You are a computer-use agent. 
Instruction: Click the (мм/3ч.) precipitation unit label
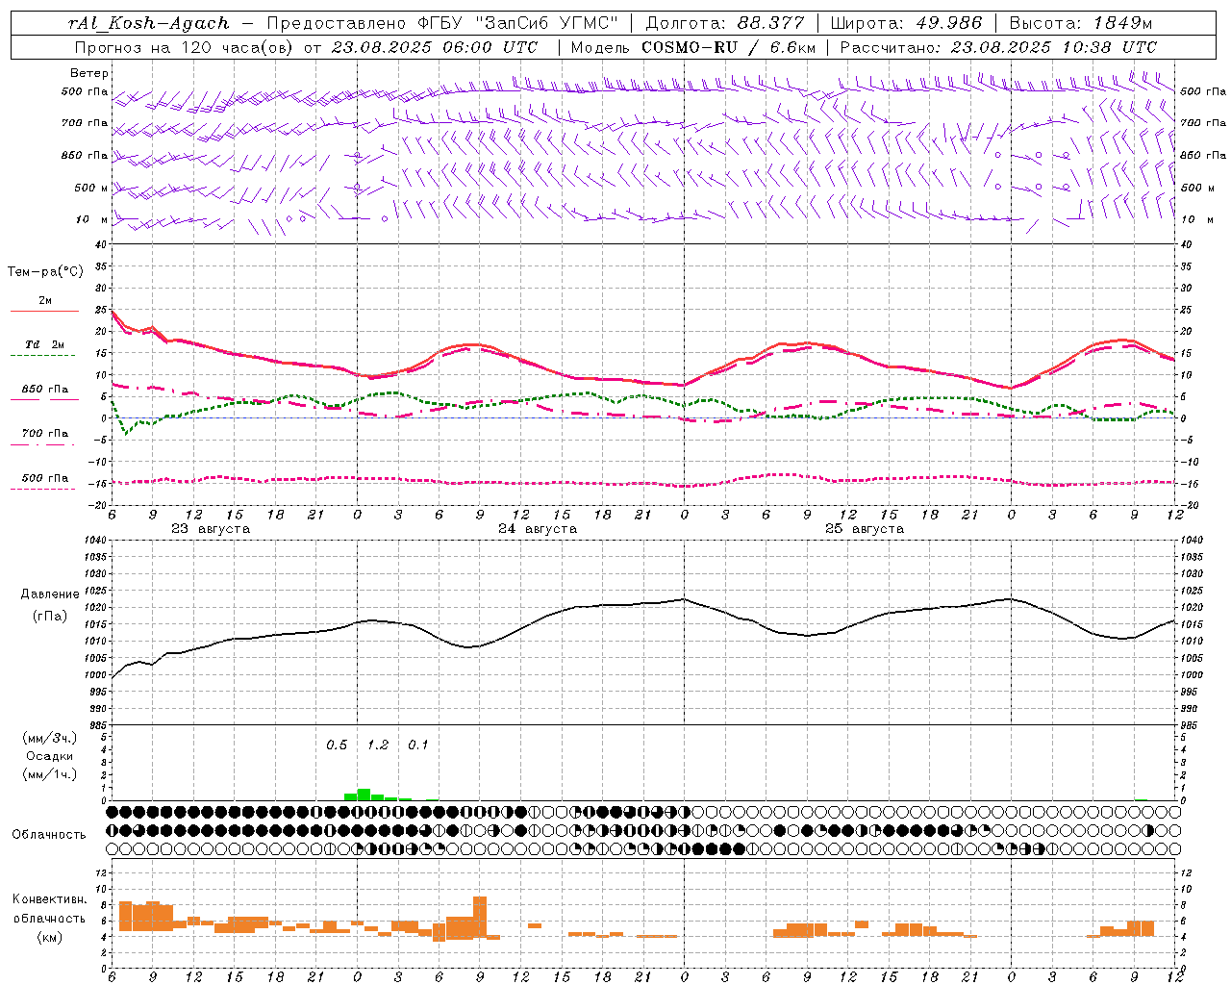pyautogui.click(x=49, y=738)
